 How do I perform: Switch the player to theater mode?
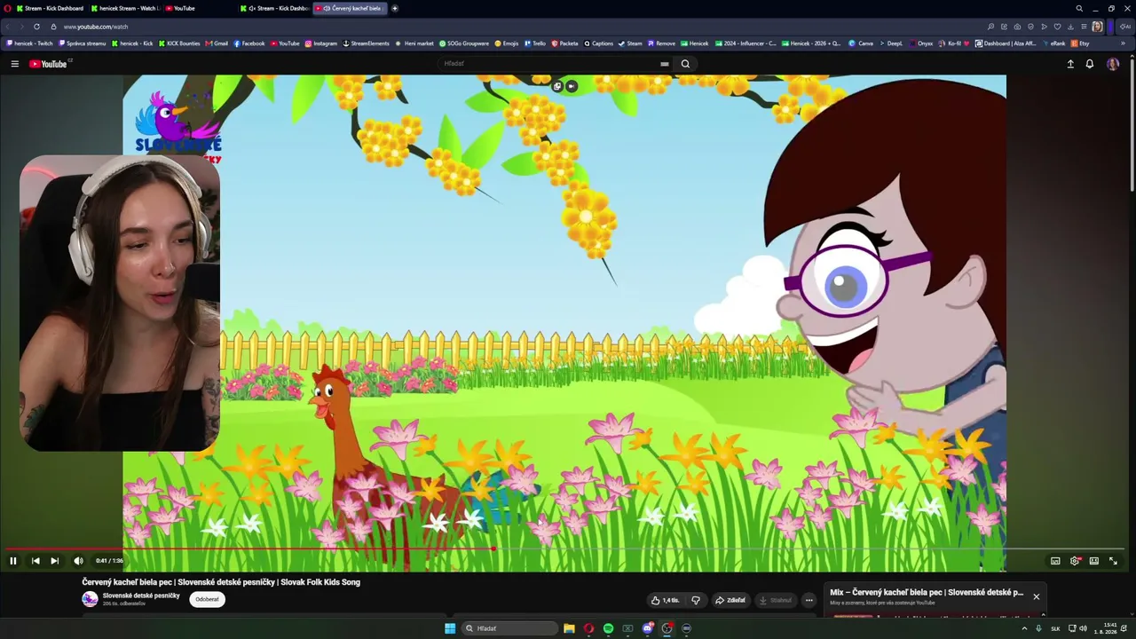[1094, 561]
